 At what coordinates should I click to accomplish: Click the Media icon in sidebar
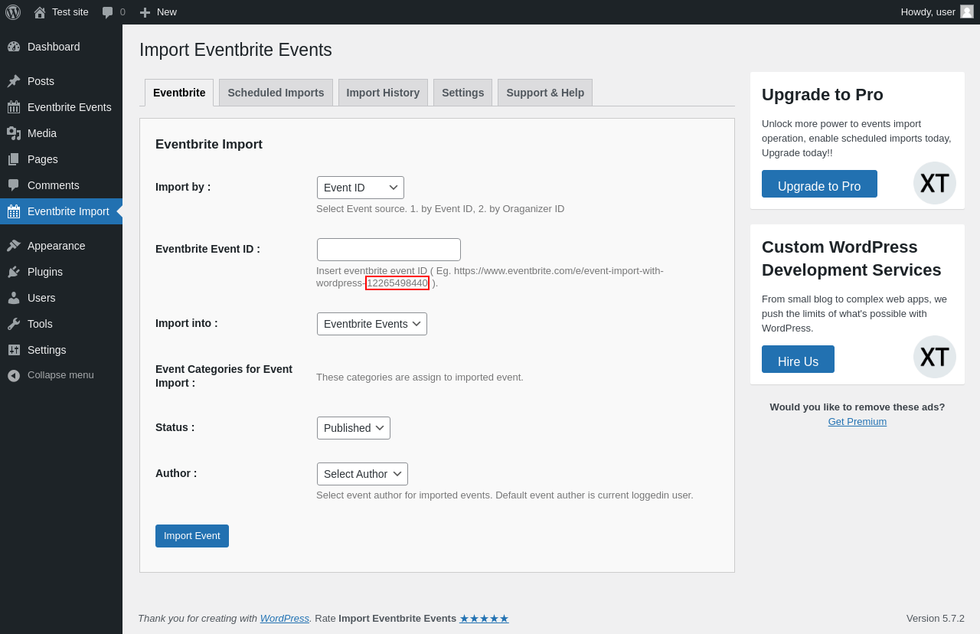(x=14, y=133)
